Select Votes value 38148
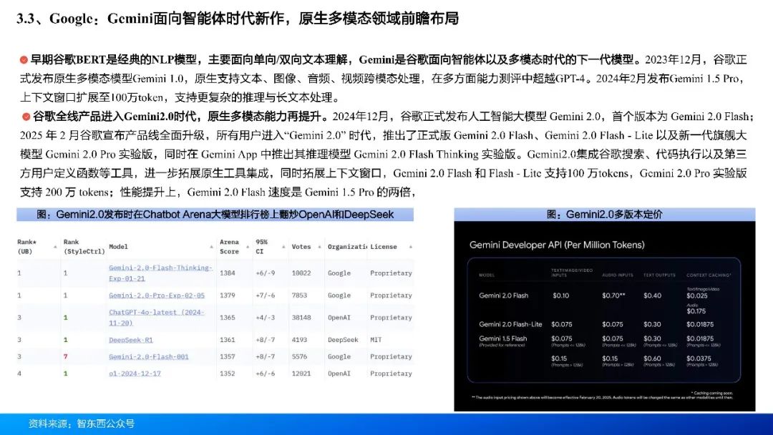The width and height of the screenshot is (773, 435). click(301, 318)
